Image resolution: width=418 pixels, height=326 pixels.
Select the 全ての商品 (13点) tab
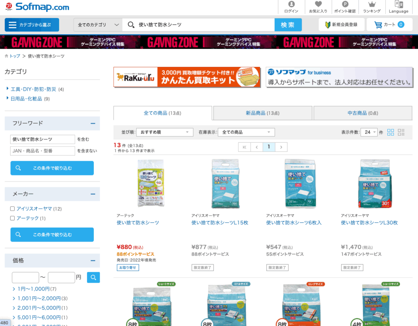click(162, 113)
